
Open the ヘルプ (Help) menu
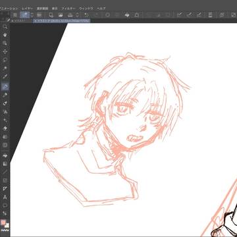click(101, 9)
